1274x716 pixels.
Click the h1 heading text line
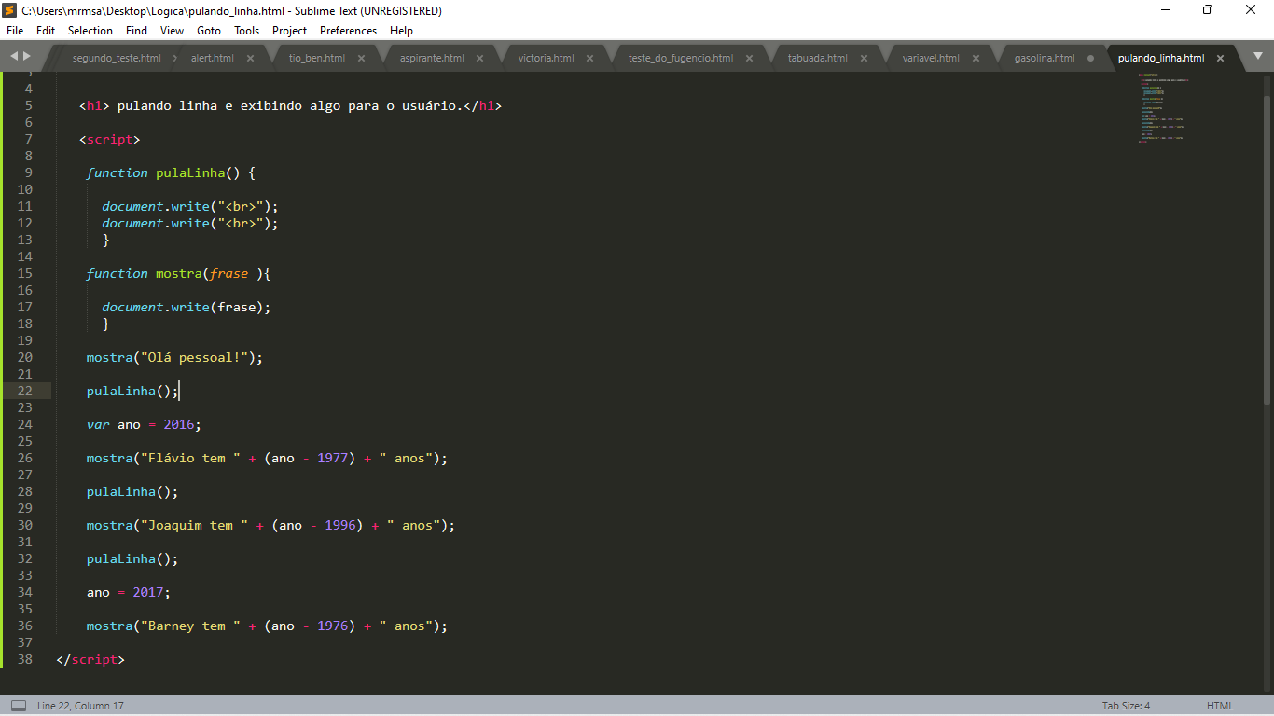(x=290, y=105)
